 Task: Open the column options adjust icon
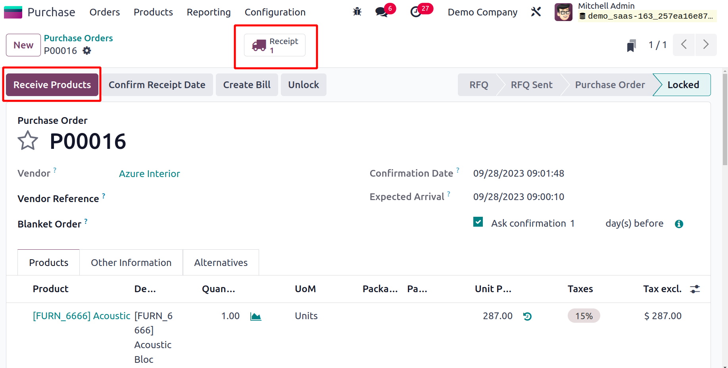point(695,289)
